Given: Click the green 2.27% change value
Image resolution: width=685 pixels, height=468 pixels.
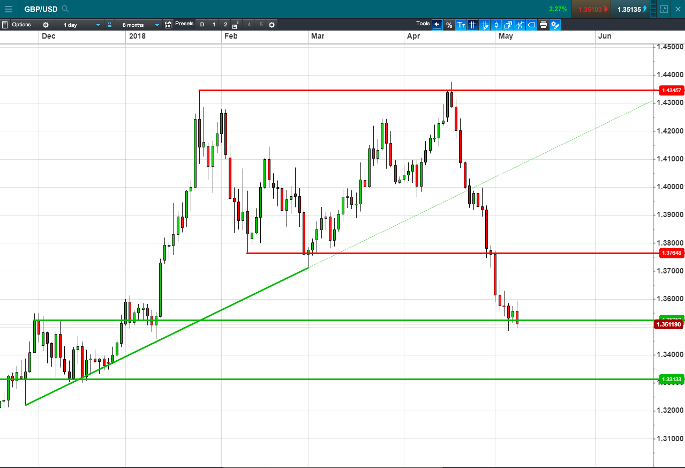Looking at the screenshot, I should coord(558,9).
